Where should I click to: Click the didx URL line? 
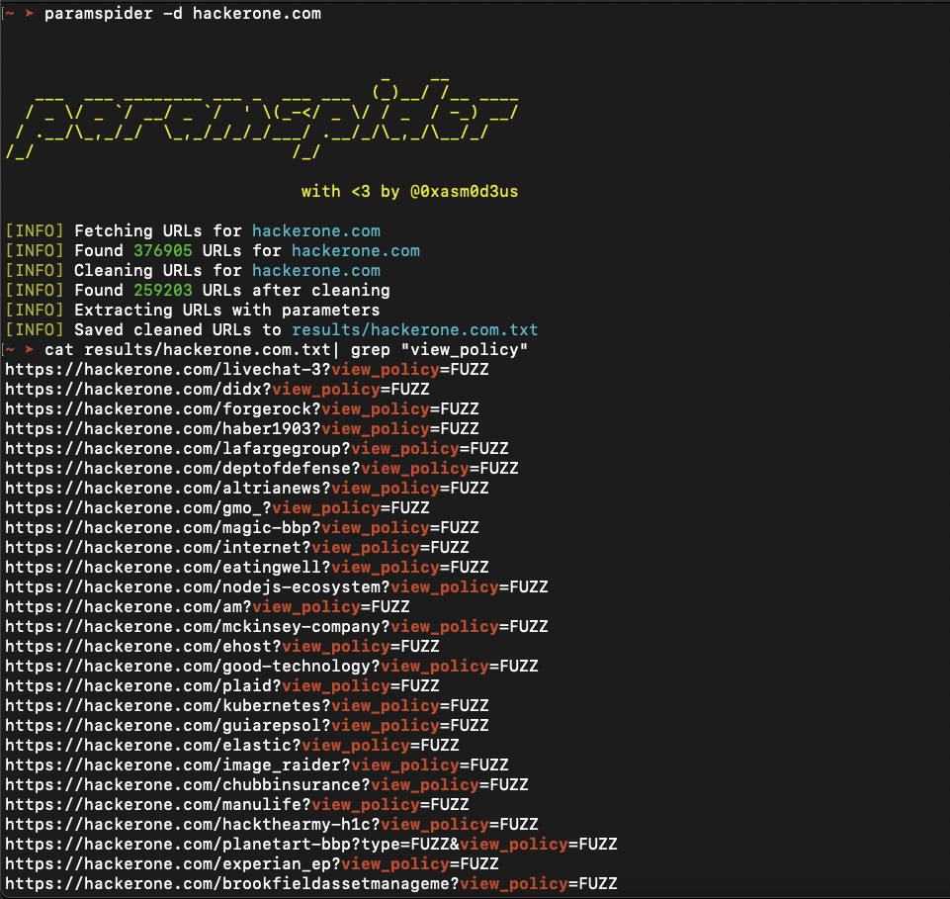217,390
